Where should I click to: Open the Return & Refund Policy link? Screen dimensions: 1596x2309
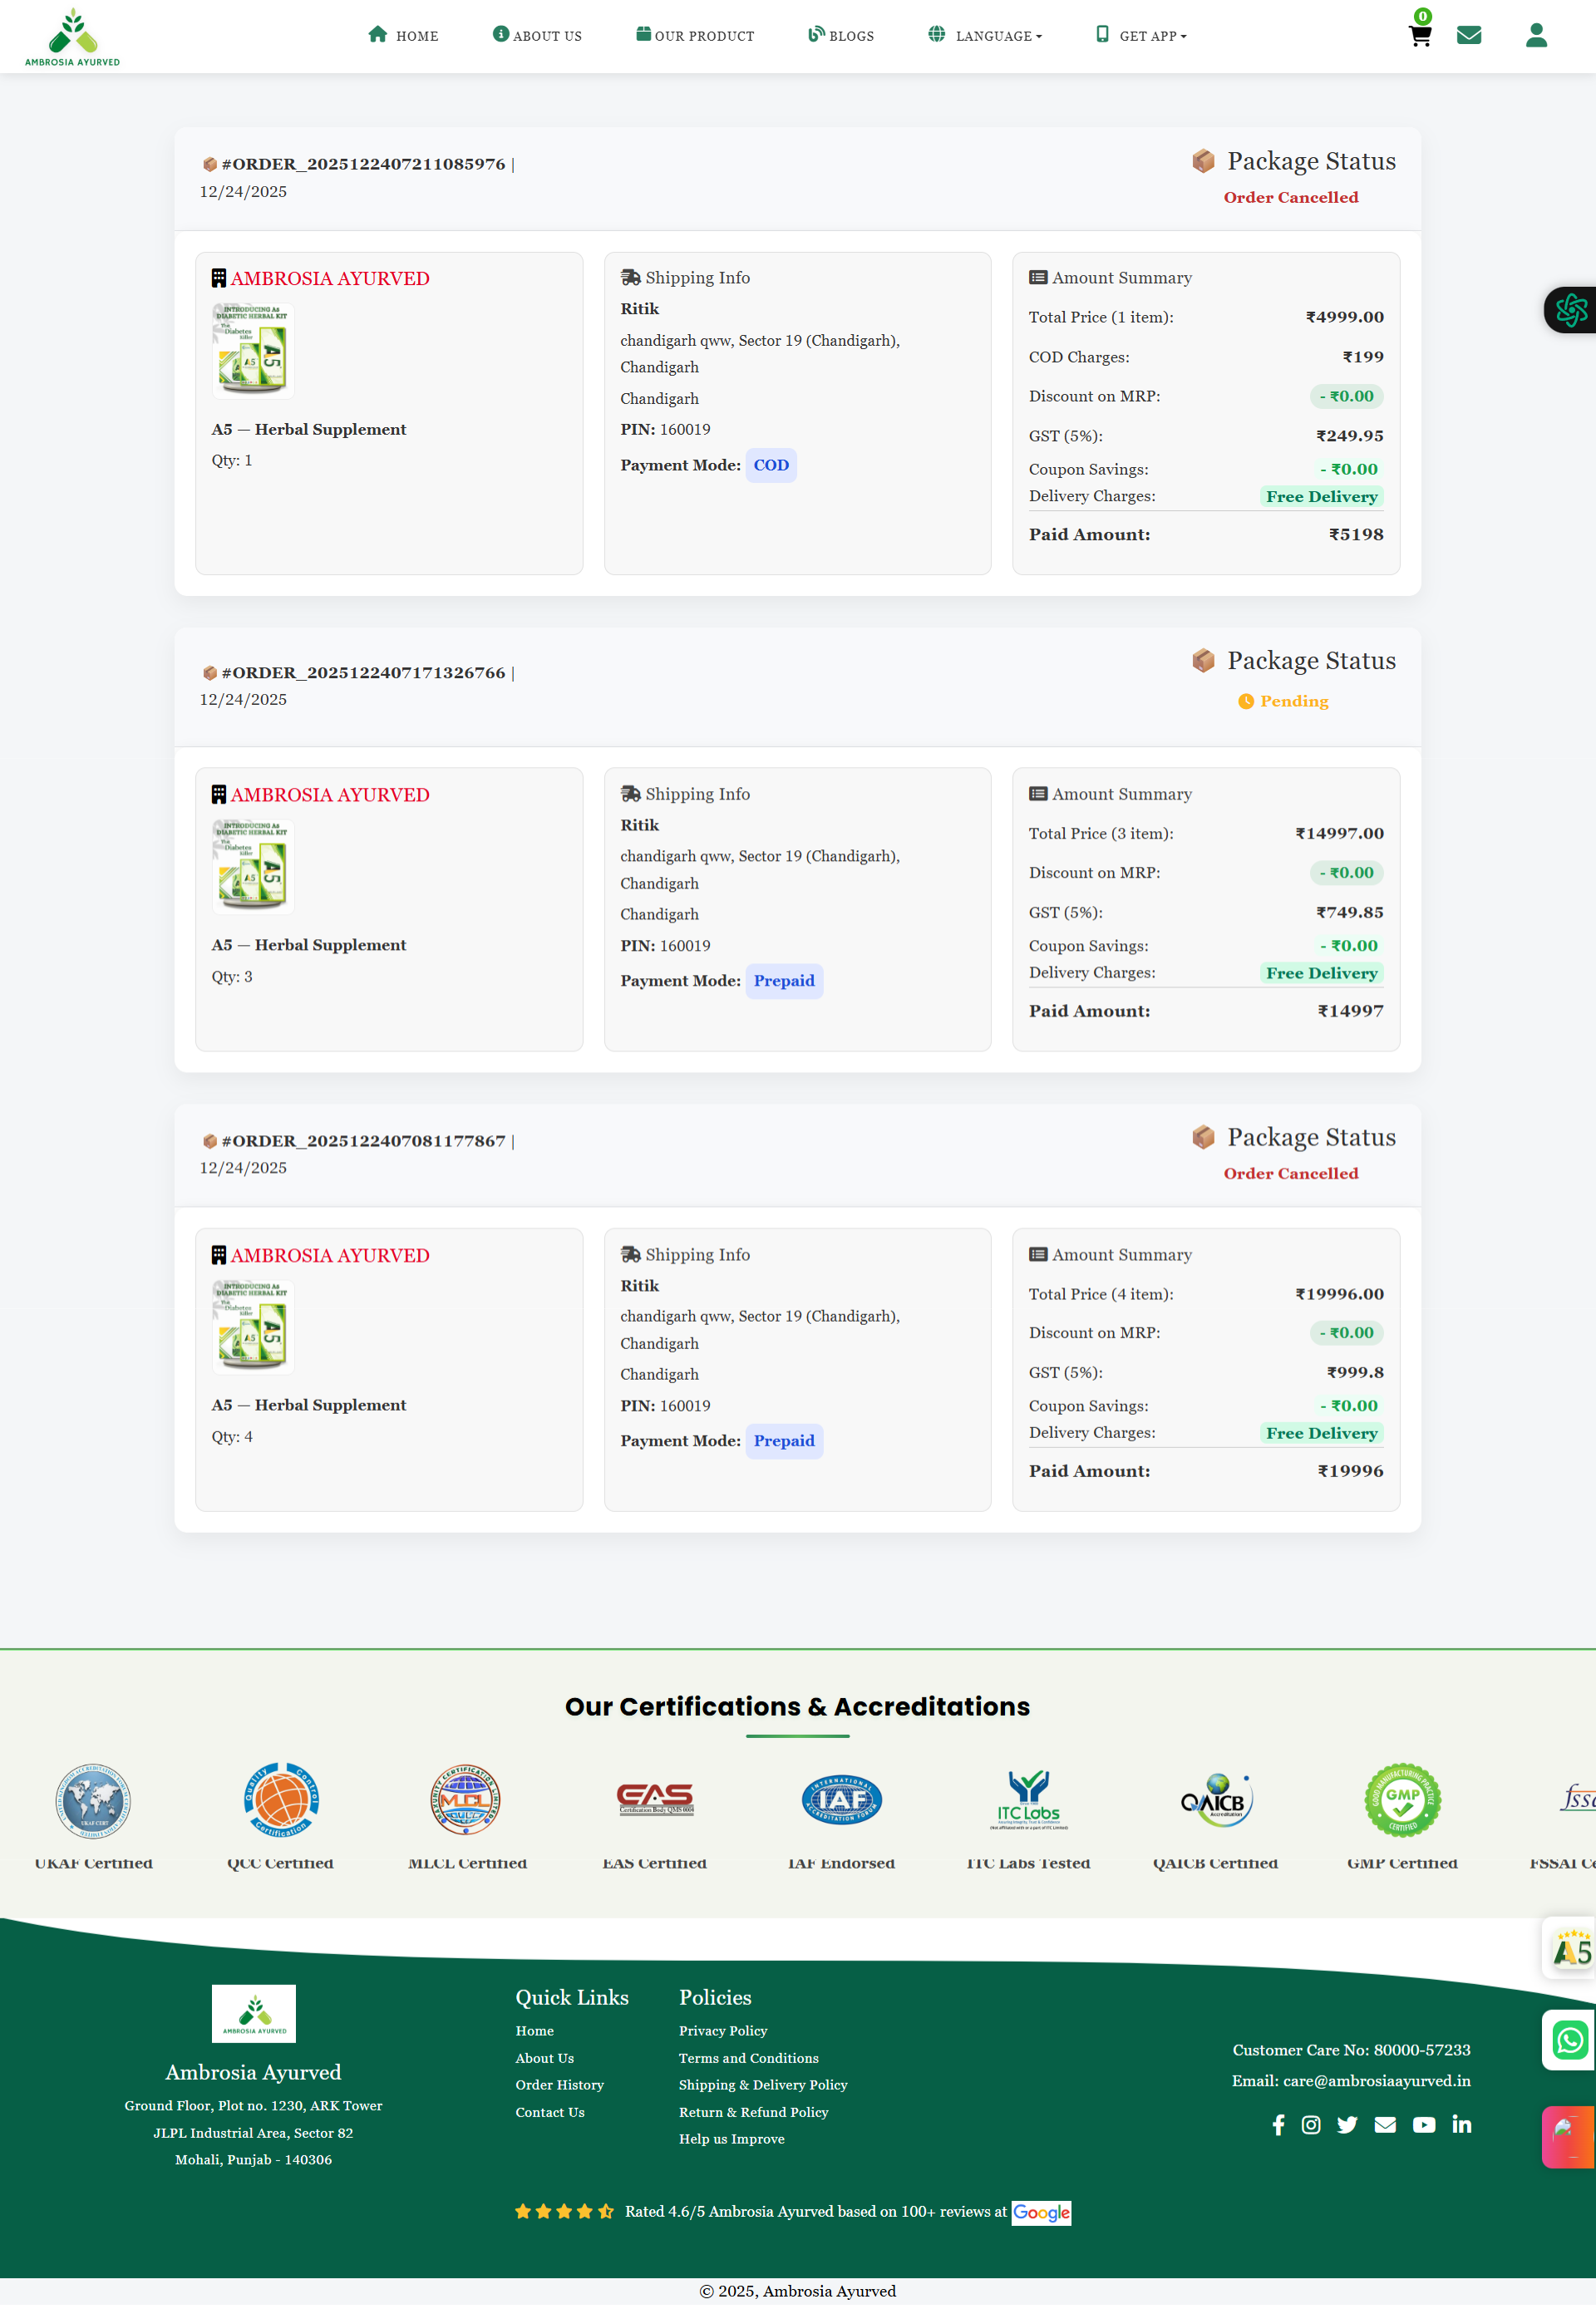coord(753,2111)
